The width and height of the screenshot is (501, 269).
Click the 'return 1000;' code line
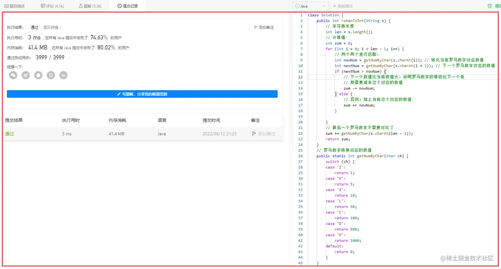click(348, 241)
